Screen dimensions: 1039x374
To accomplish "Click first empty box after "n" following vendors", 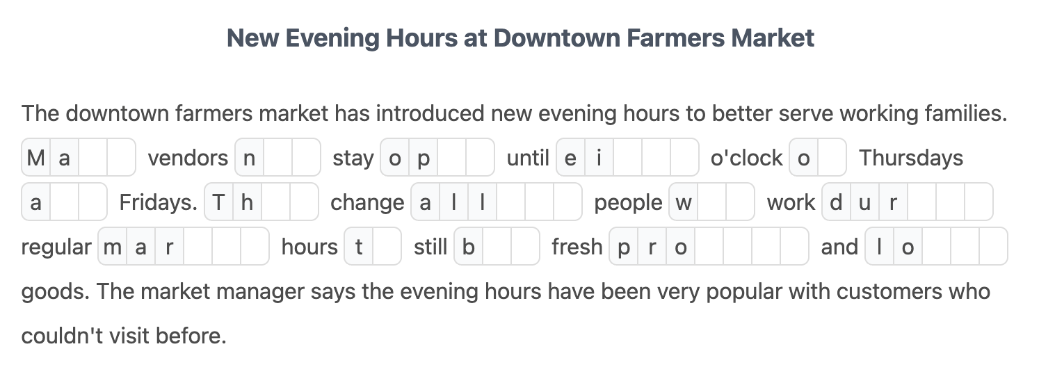I will [277, 158].
